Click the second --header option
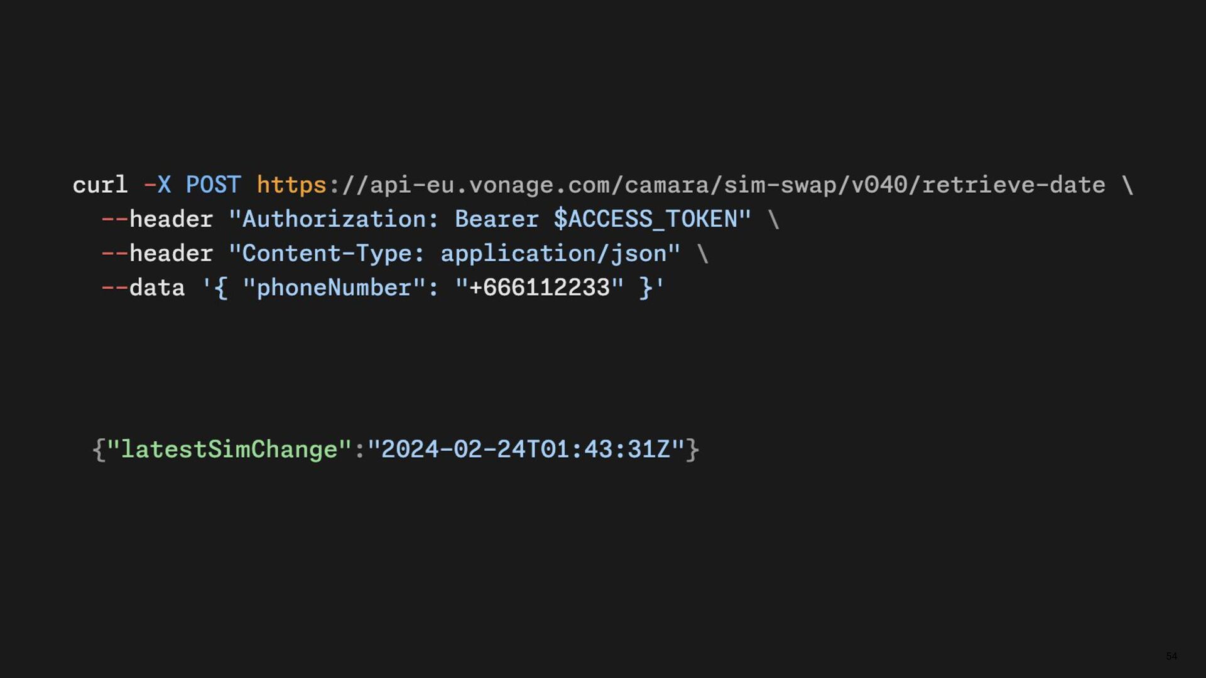Viewport: 1206px width, 678px height. (x=157, y=254)
